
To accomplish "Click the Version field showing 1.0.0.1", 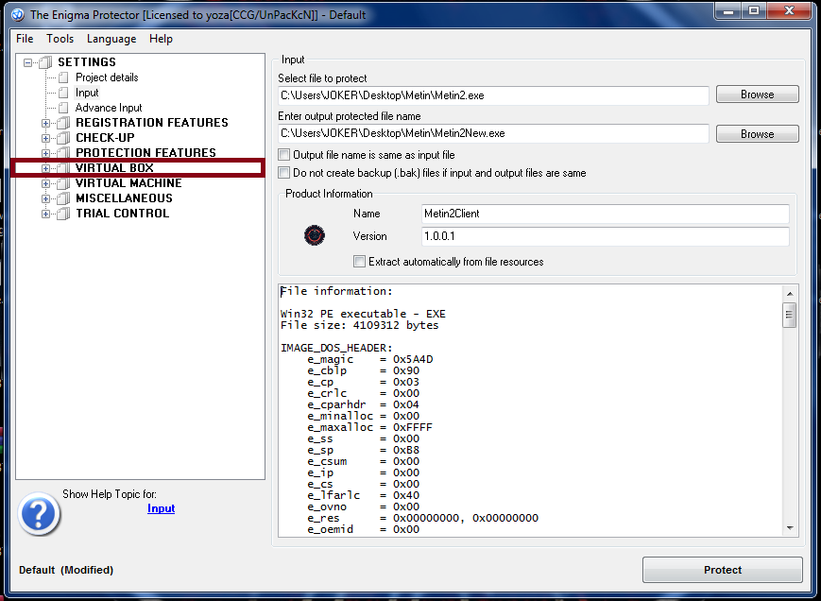I will [x=606, y=236].
